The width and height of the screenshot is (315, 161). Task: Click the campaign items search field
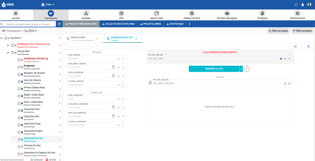coord(30,24)
